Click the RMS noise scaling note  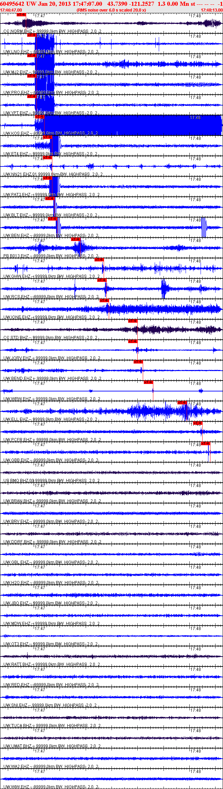pyautogui.click(x=112, y=10)
